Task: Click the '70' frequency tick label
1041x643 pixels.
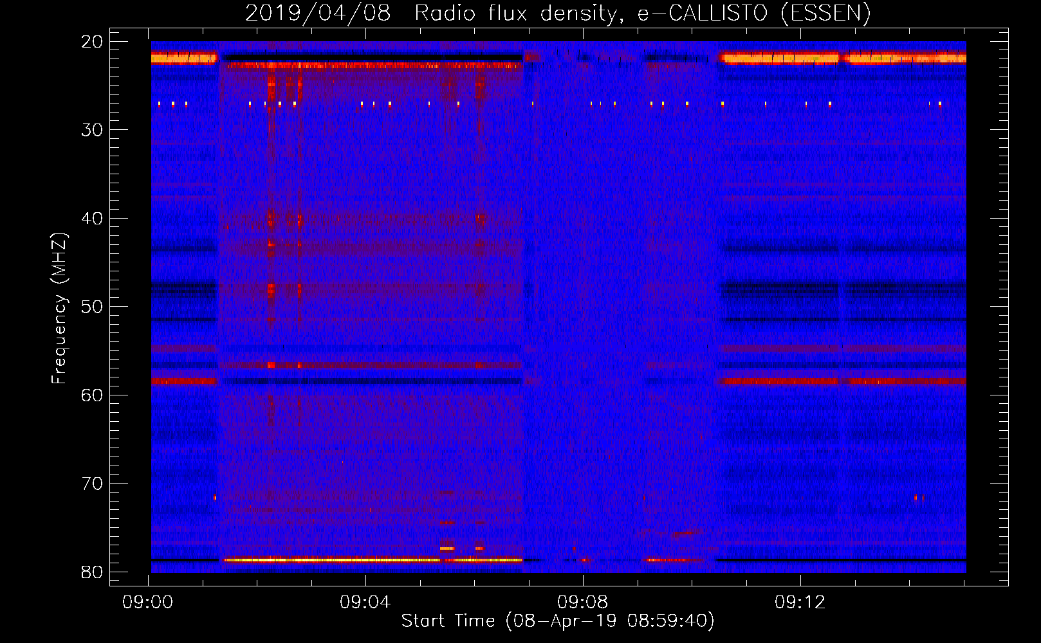Action: [92, 484]
